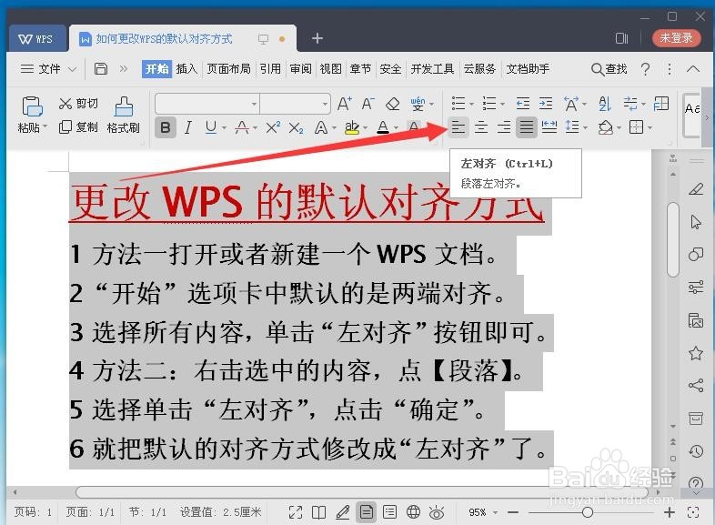Toggle Underline formatting

pos(211,127)
